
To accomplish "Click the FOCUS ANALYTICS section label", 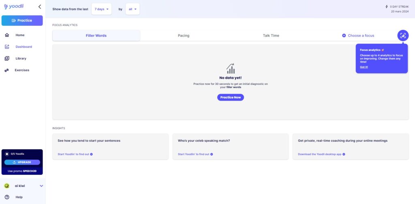I will [65, 25].
